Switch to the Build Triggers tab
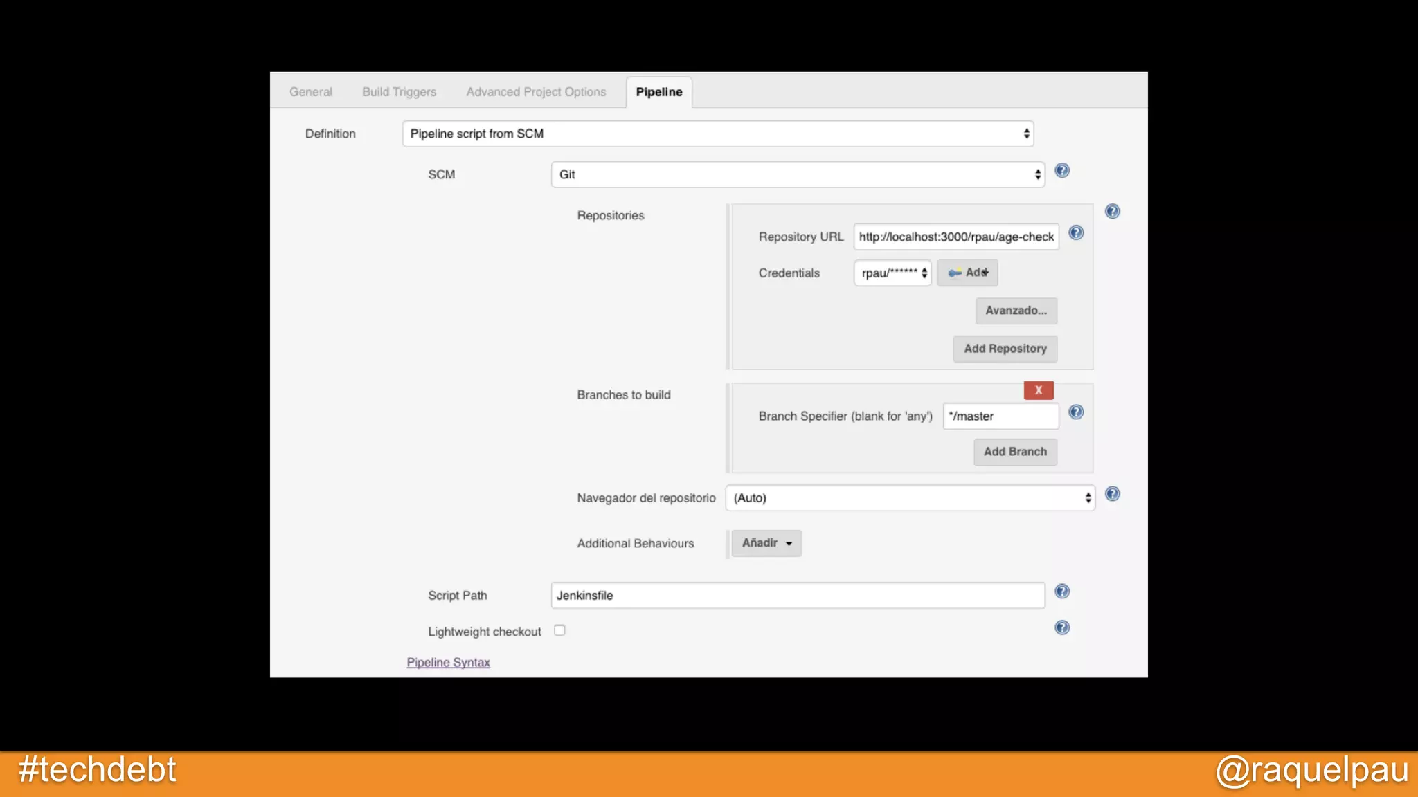 [399, 92]
